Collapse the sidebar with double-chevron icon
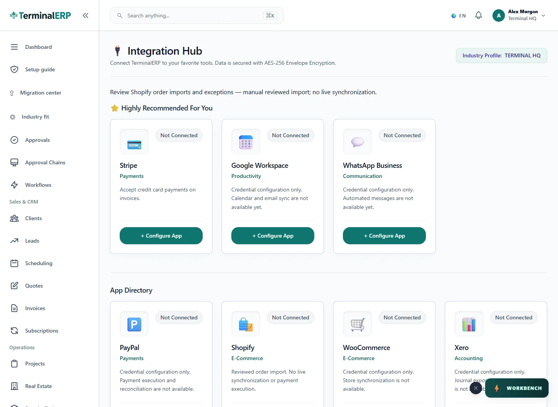Screen dimensions: 558x407 coord(86,16)
